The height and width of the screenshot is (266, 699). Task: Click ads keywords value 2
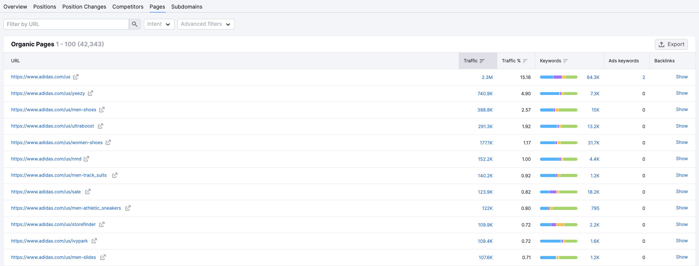pyautogui.click(x=644, y=78)
